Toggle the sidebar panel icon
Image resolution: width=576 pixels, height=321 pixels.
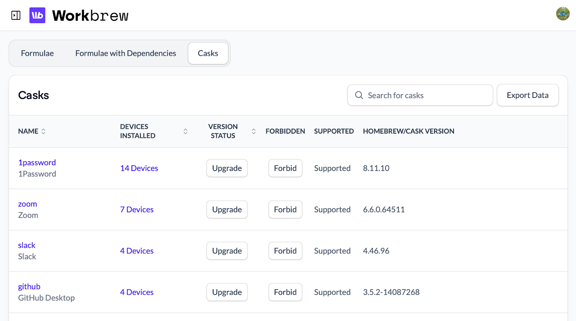[16, 15]
